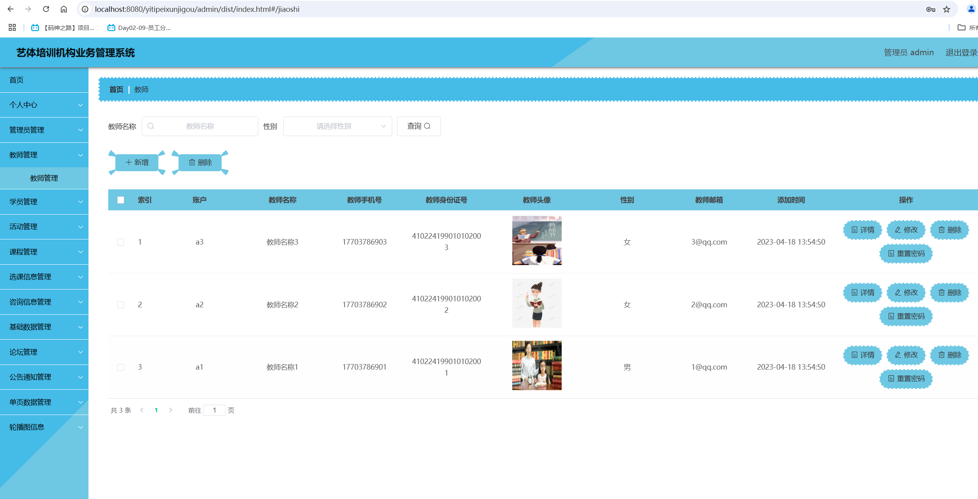The width and height of the screenshot is (978, 499).
Task: Click 修改 for teacher a3
Action: point(906,230)
